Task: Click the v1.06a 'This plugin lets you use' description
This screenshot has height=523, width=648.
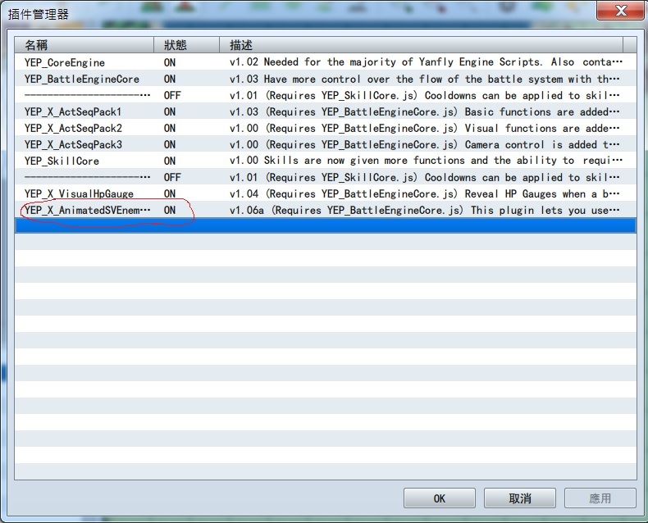Action: click(424, 211)
